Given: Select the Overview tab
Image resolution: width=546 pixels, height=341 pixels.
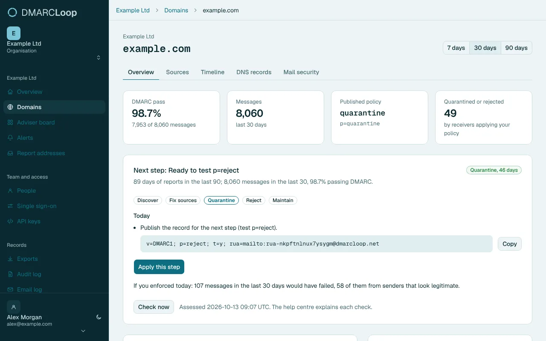Looking at the screenshot, I should coord(141,72).
